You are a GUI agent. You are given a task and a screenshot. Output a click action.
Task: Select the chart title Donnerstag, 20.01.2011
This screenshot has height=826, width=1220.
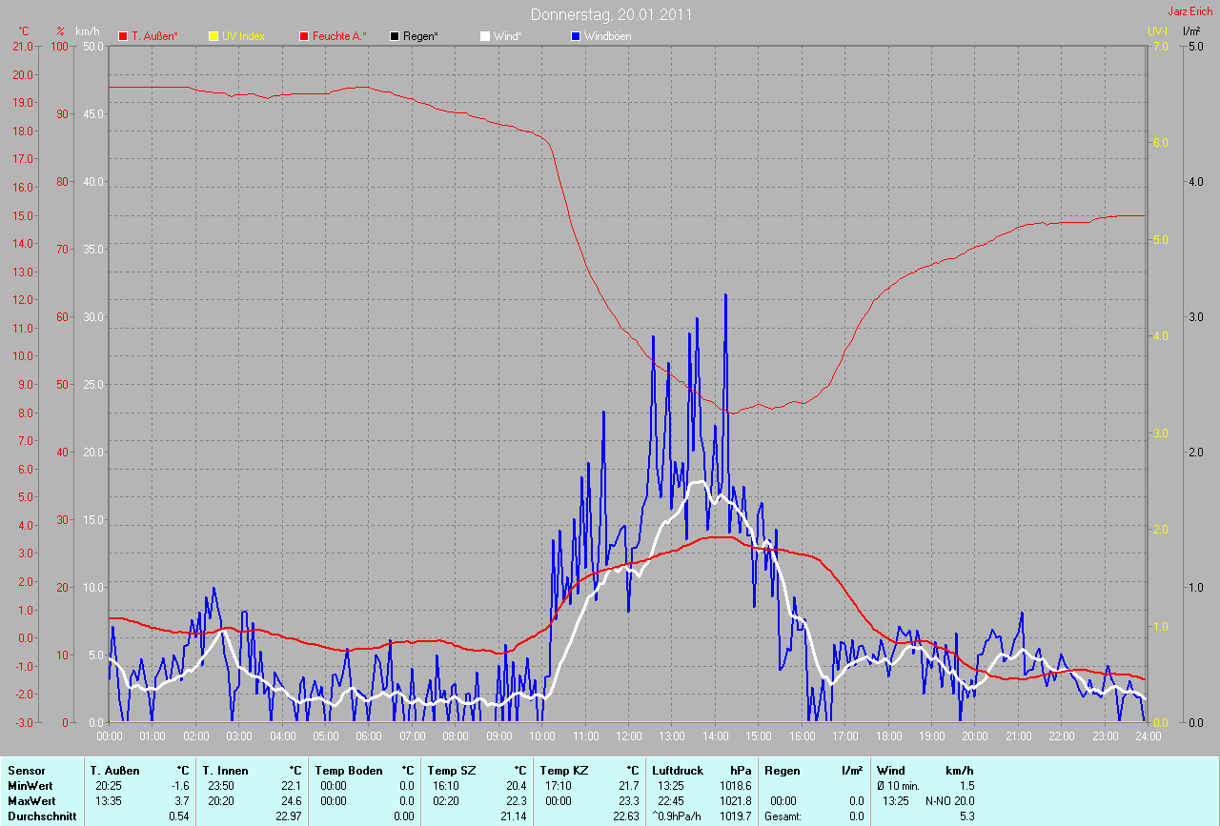coord(611,14)
